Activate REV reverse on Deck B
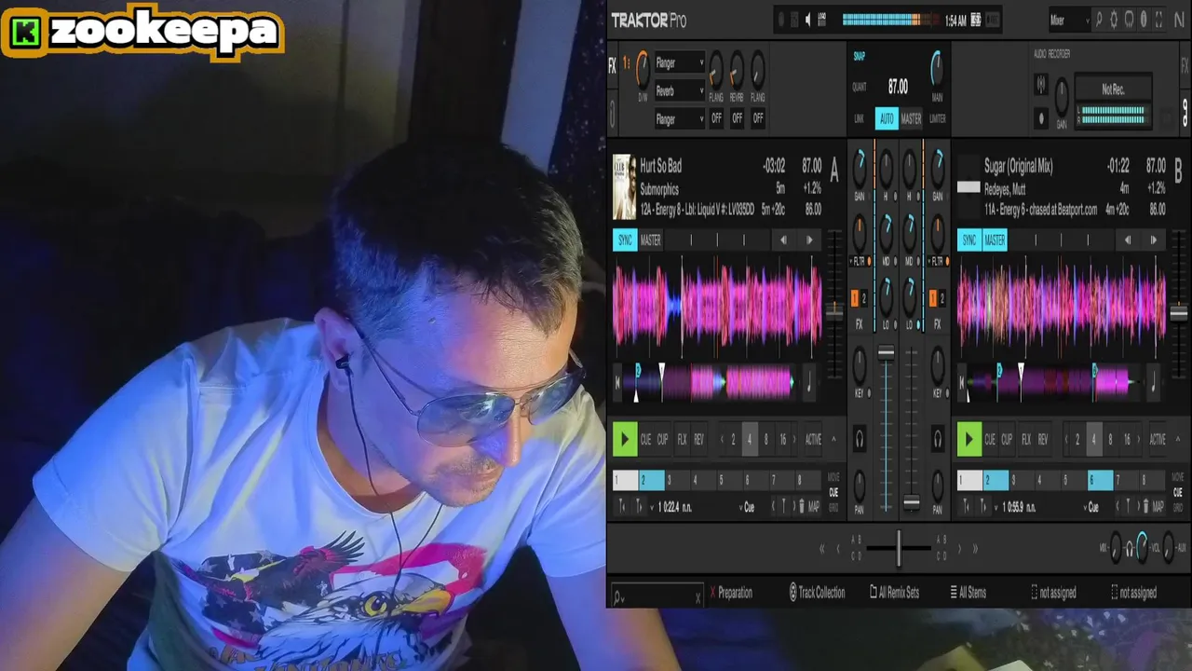Screen dimensions: 1192x671 click(1043, 439)
